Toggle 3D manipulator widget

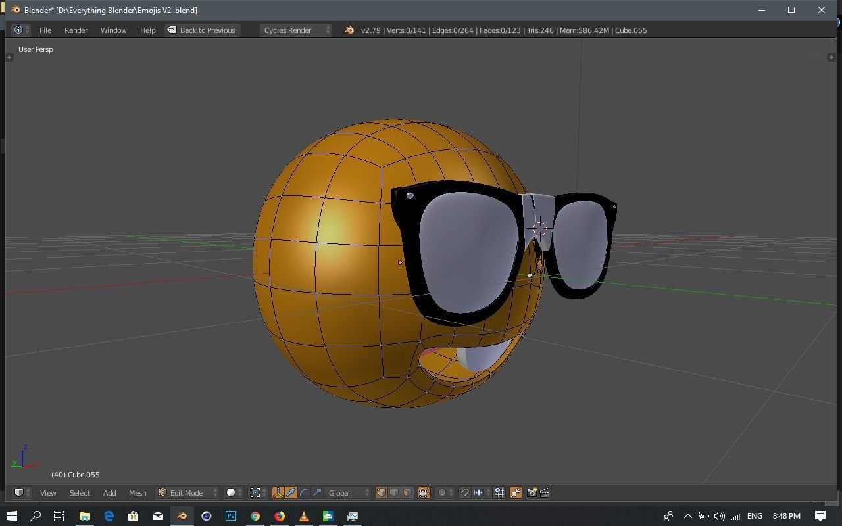[x=278, y=492]
